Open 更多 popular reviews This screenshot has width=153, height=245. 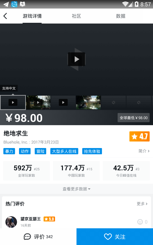tap(142, 204)
